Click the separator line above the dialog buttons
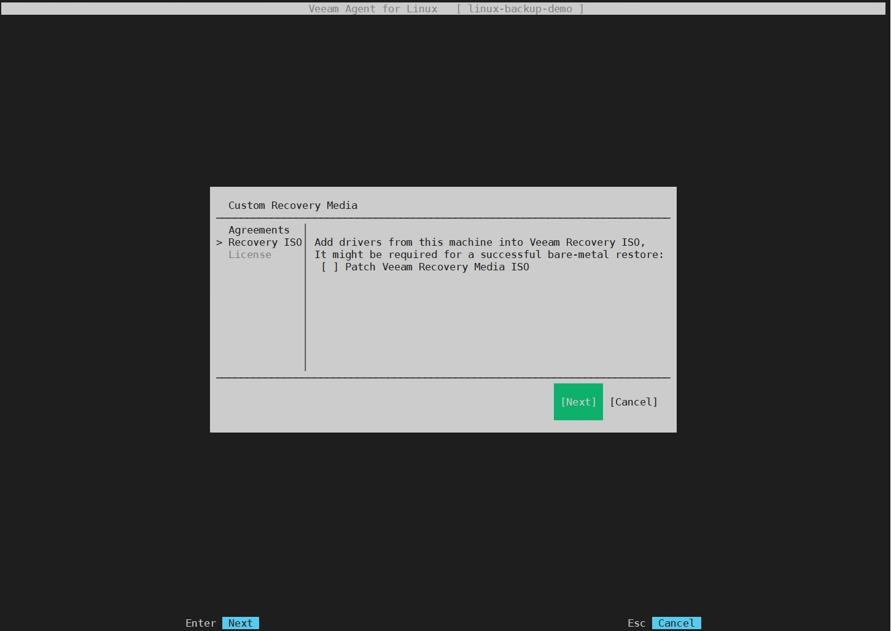Viewport: 891px width, 631px height. coord(443,378)
